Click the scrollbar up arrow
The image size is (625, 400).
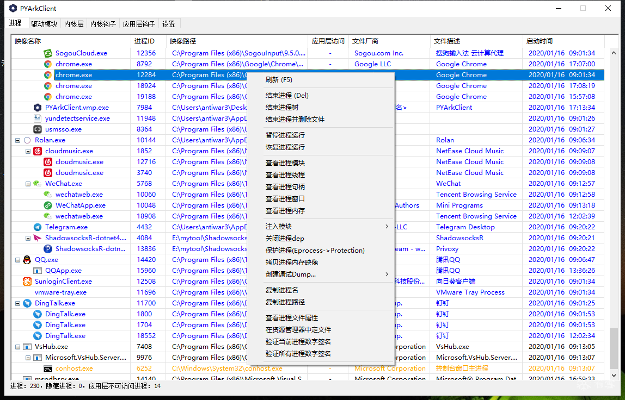pyautogui.click(x=614, y=53)
